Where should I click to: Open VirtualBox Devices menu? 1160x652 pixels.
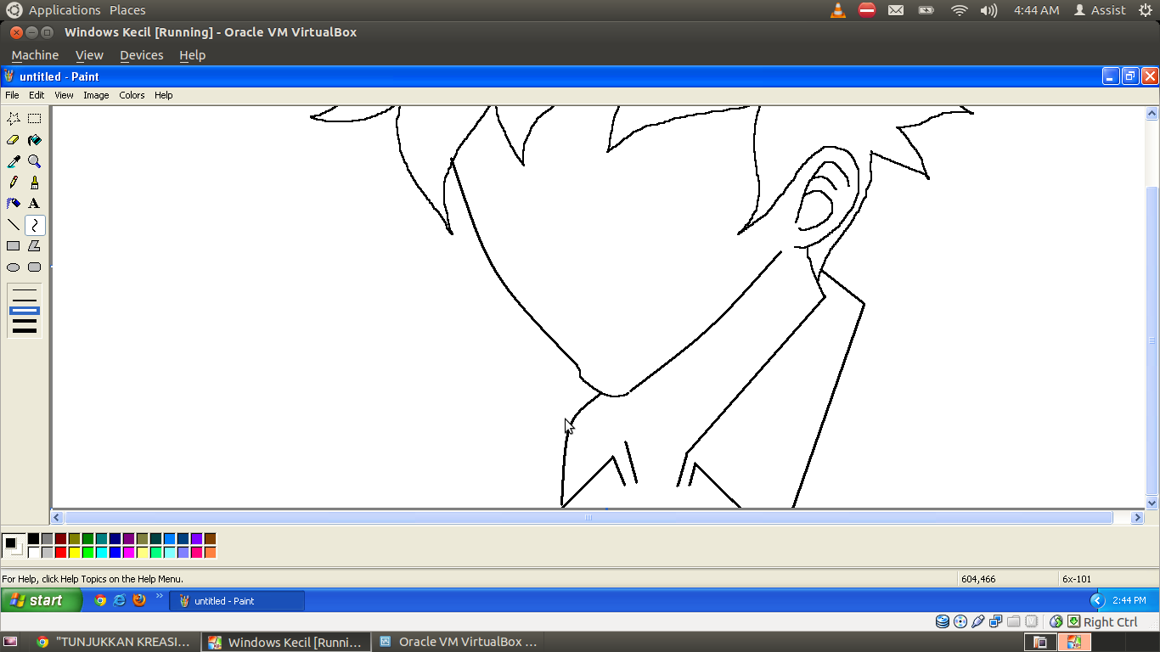(141, 55)
